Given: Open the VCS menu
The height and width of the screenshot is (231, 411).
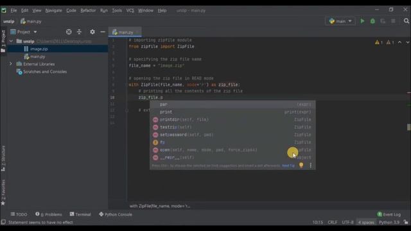Looking at the screenshot, I should tap(130, 10).
